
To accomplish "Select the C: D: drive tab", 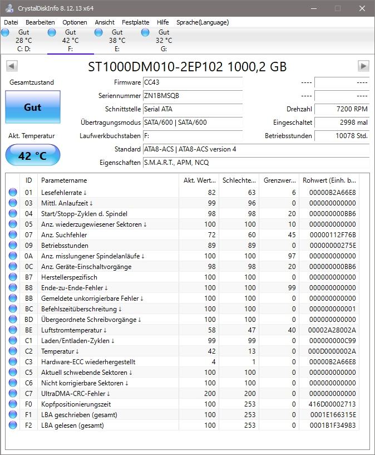I will coord(23,40).
